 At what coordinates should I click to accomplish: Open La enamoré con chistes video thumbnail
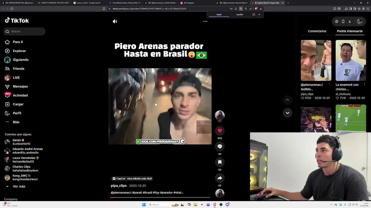(351, 60)
